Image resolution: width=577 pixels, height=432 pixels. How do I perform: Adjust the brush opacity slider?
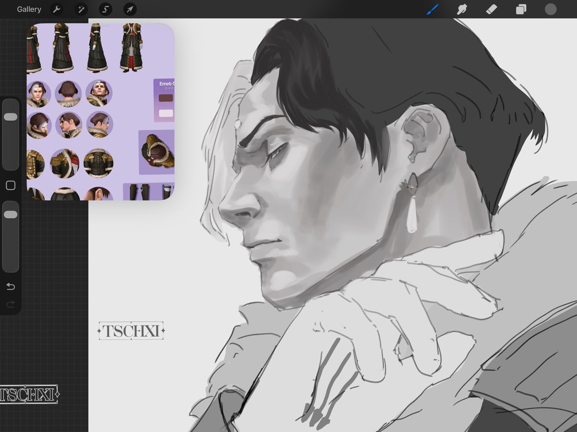pos(11,236)
